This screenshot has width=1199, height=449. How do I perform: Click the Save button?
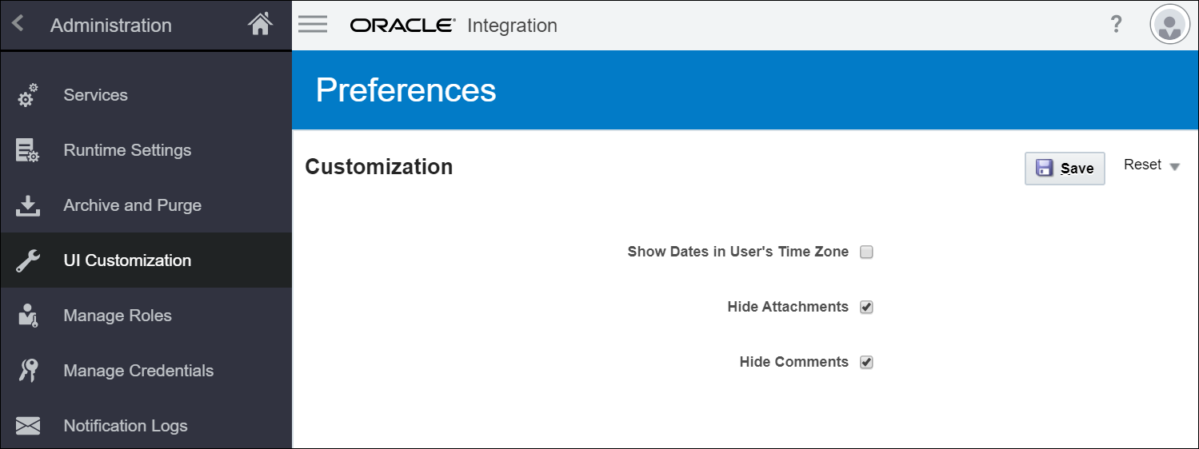[x=1065, y=169]
